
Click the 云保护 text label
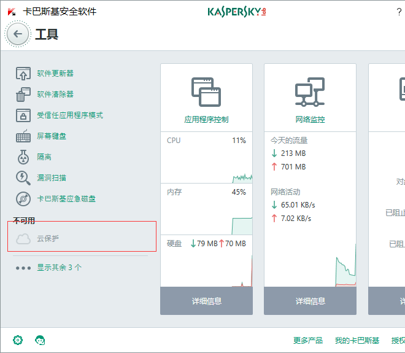(x=48, y=239)
